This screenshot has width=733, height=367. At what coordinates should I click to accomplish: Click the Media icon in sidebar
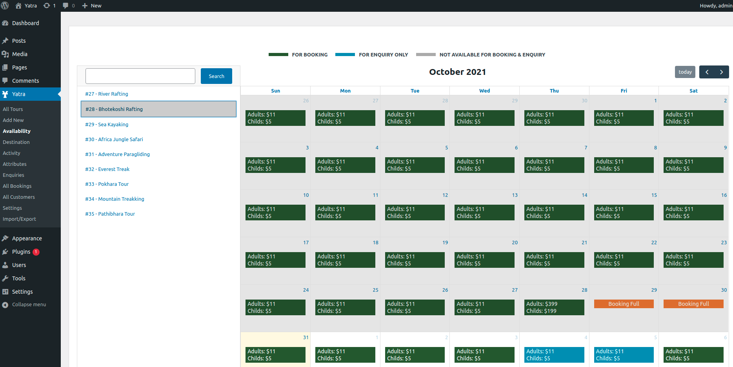5,54
